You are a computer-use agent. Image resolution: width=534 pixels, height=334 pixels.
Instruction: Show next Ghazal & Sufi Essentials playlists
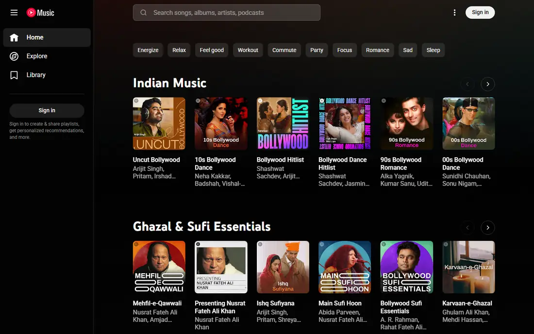tap(488, 227)
